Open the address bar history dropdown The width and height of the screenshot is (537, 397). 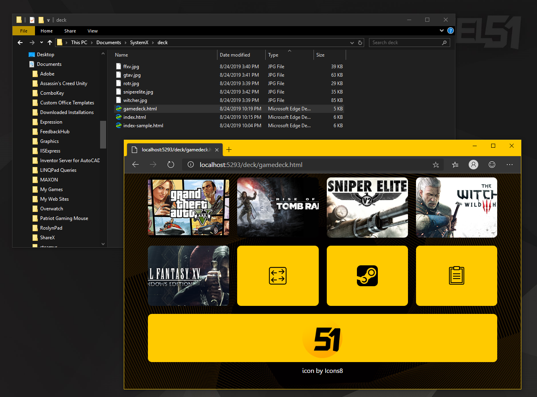[x=352, y=43]
